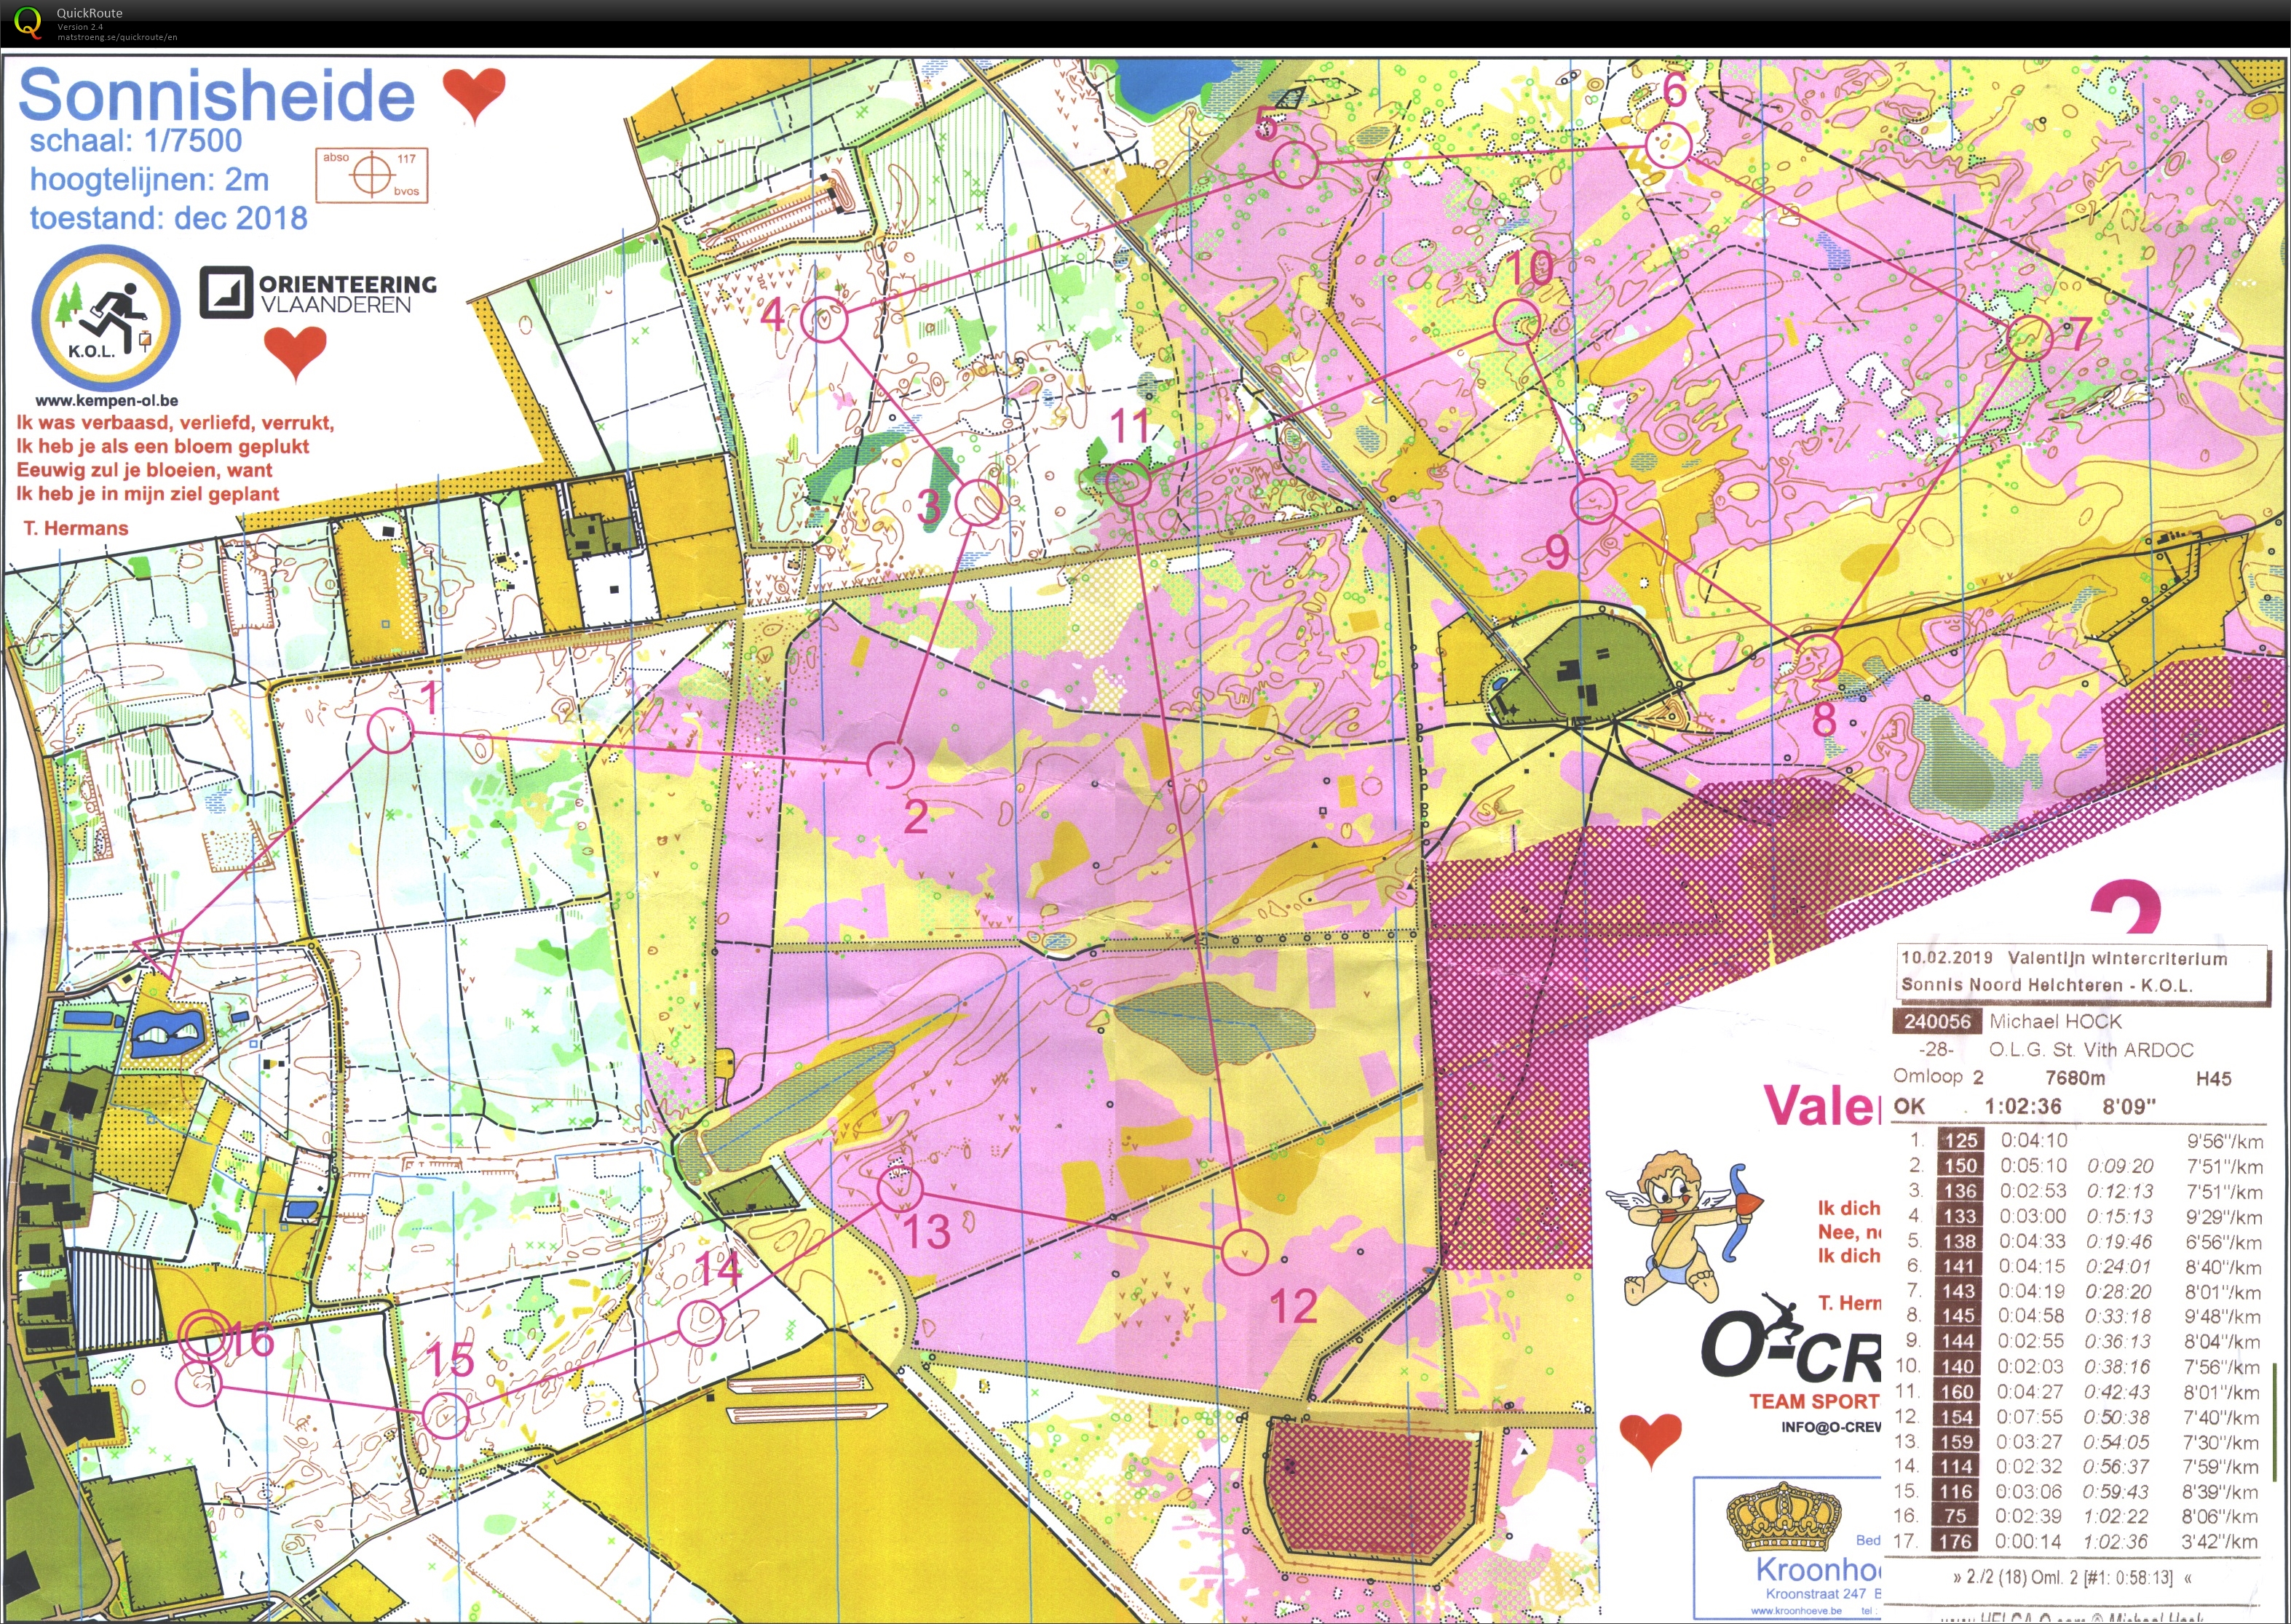Image resolution: width=2291 pixels, height=1624 pixels.
Task: Click control circle 6
Action: pyautogui.click(x=1668, y=145)
